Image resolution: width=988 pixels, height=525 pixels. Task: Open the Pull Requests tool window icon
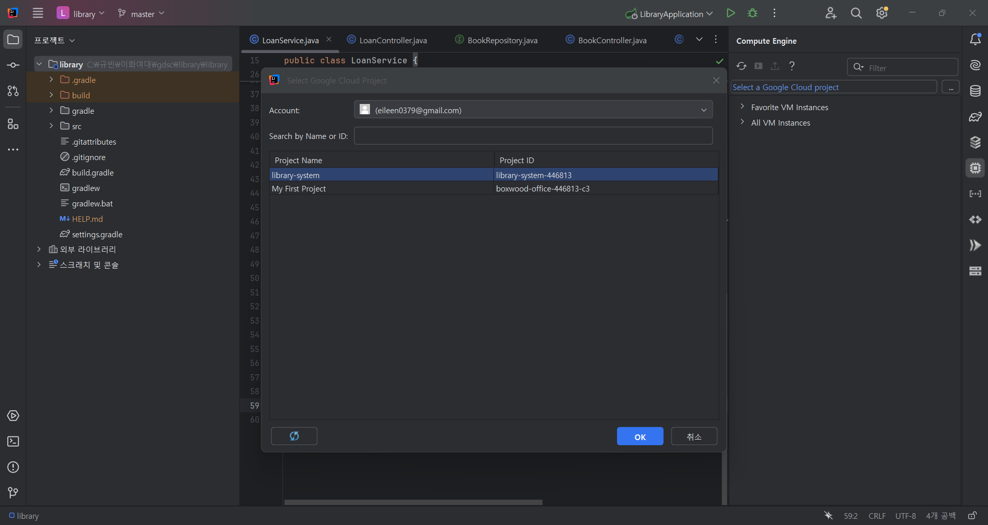13,91
